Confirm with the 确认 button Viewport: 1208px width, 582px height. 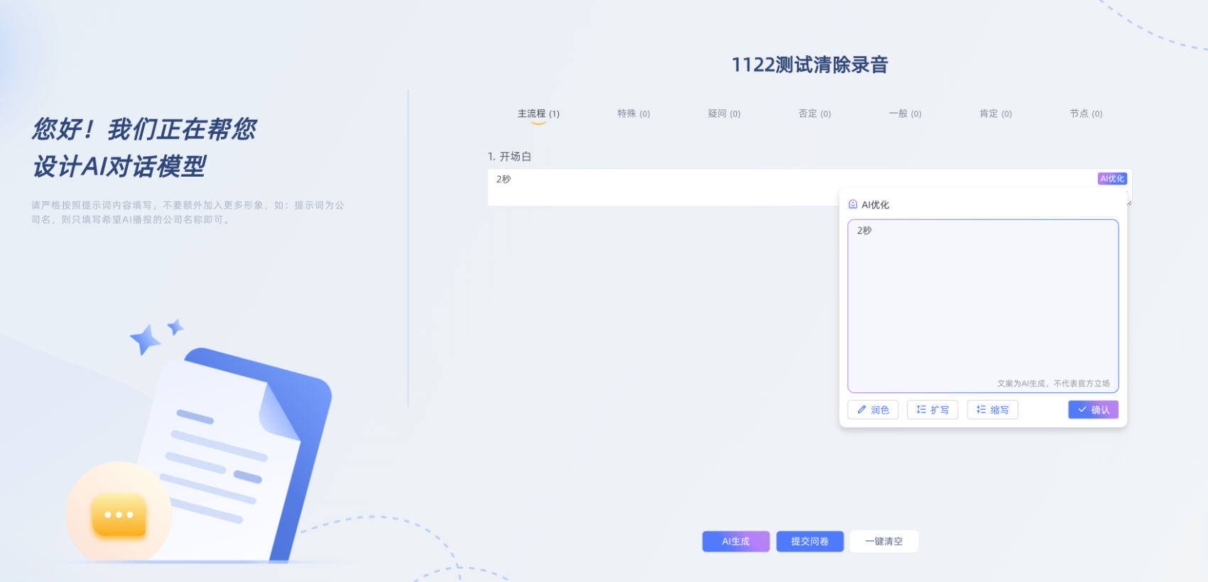1093,410
